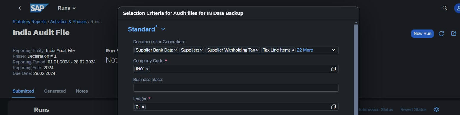The height and width of the screenshot is (115, 460).
Task: Click the dialog's vertical scrollbar
Action: coord(356,70)
